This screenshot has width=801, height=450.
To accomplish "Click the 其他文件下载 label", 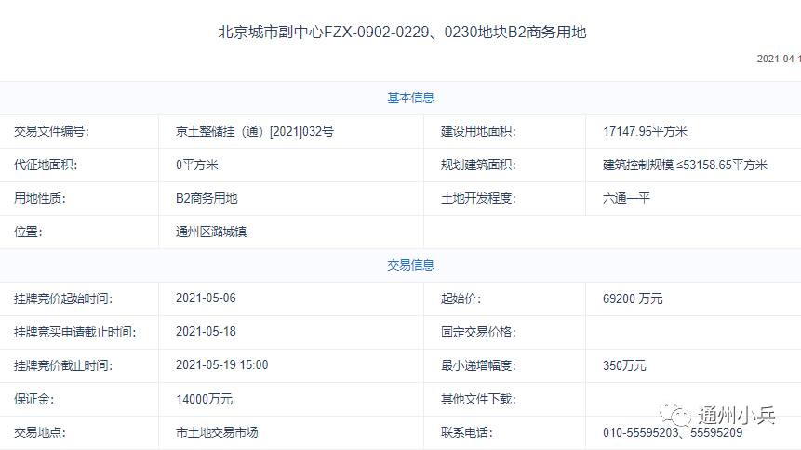I will coord(478,400).
